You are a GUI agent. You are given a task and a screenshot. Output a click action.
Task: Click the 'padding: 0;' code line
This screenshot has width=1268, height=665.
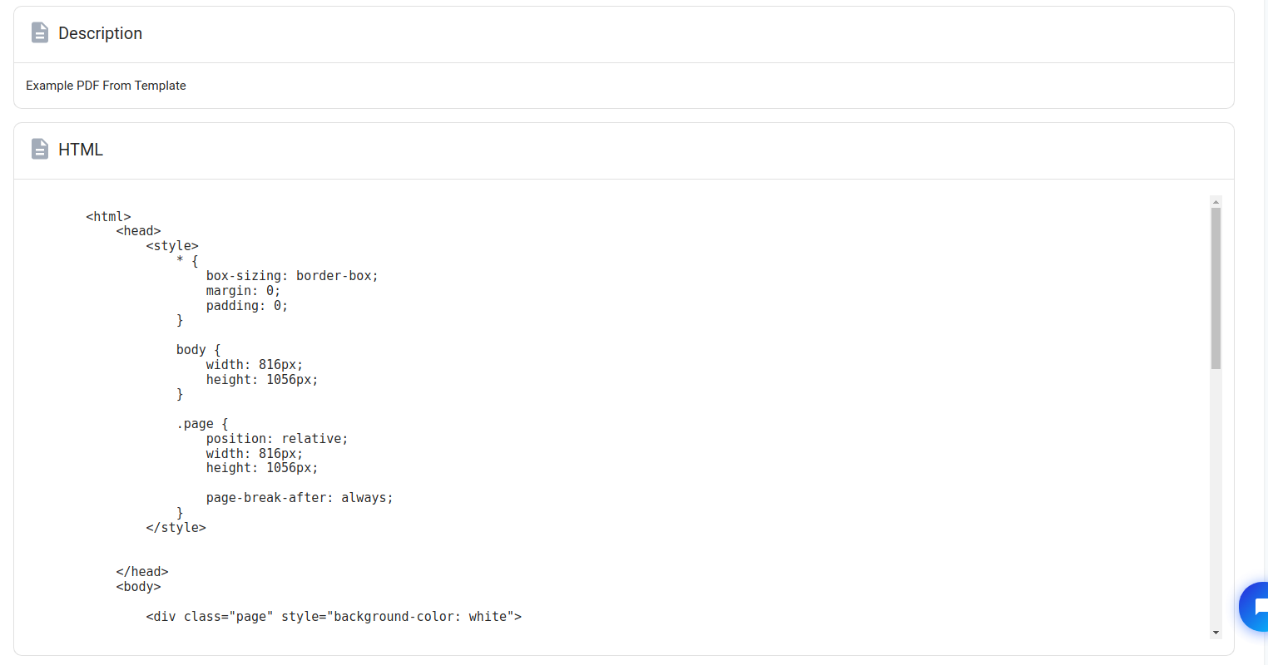pyautogui.click(x=247, y=306)
